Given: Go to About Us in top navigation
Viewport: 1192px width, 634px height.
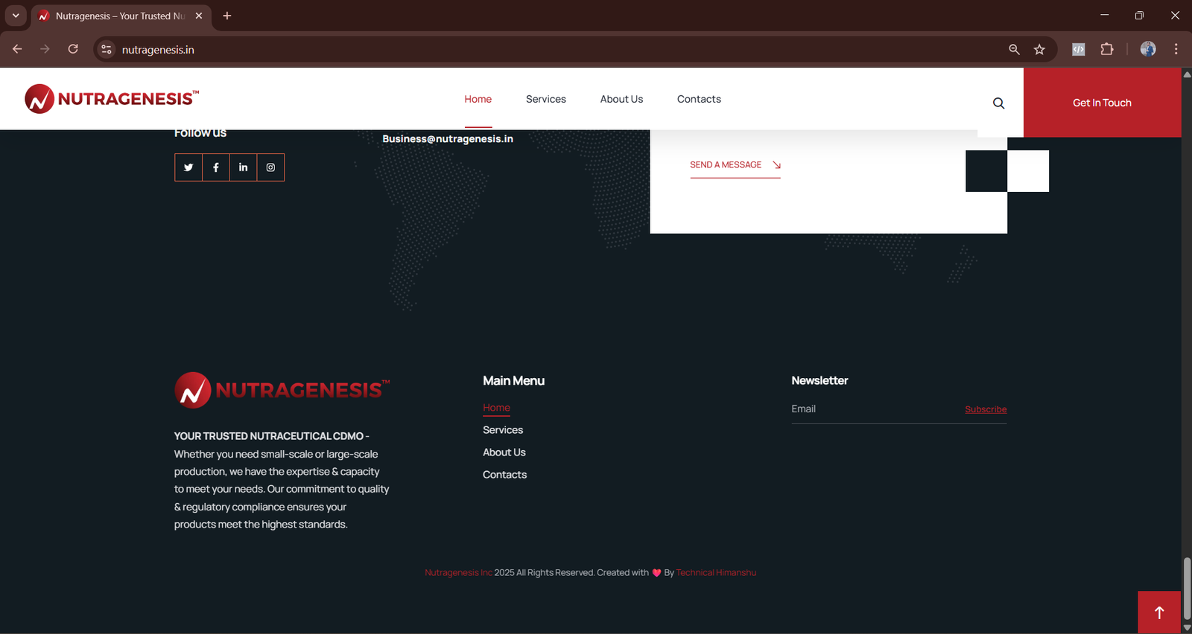Looking at the screenshot, I should pos(621,99).
